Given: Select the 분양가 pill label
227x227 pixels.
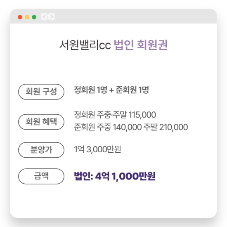Looking at the screenshot, I should click(41, 150).
